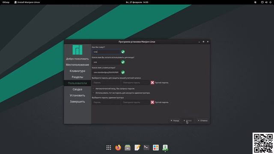274x154 pixels.
Task: Click green checkmark beside 'Как Вас зовут?' field
Action: tap(123, 52)
